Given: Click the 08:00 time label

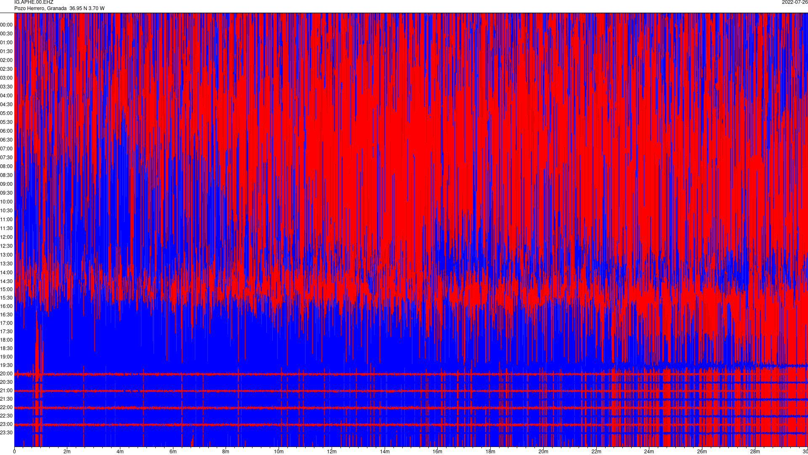Looking at the screenshot, I should coord(6,166).
